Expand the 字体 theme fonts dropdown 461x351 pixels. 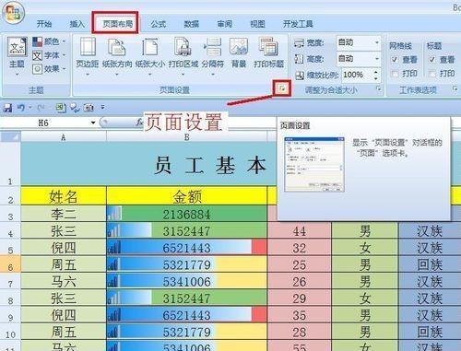[x=49, y=55]
